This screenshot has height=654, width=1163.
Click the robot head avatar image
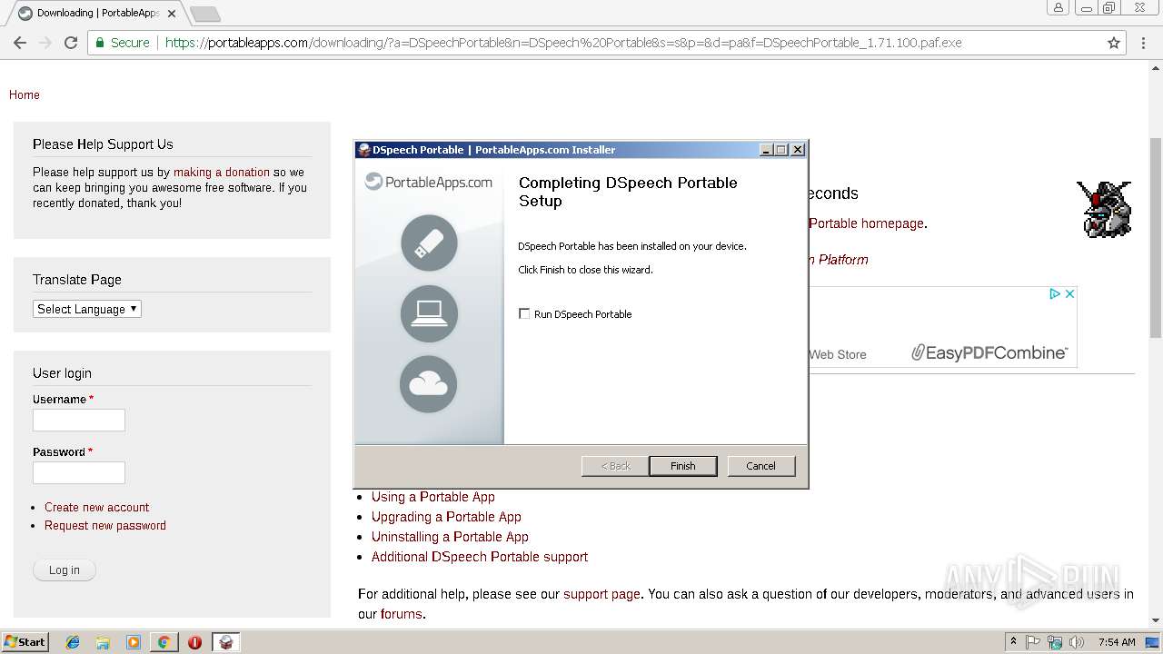point(1104,210)
